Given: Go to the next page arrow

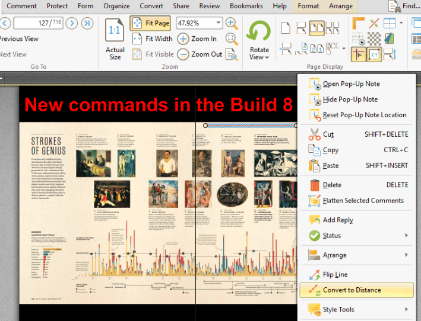Looking at the screenshot, I should coord(72,23).
